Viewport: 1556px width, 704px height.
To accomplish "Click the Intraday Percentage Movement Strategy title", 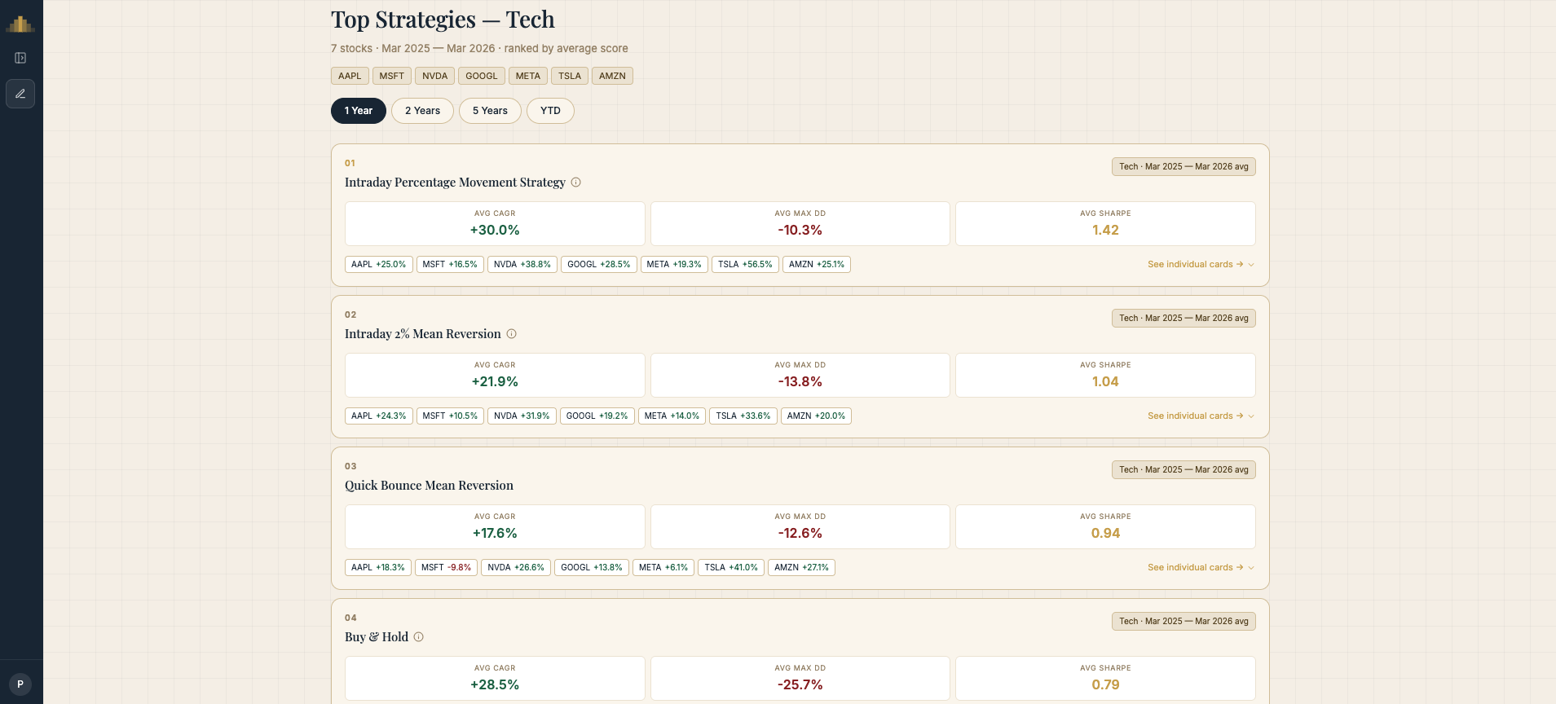I will click(455, 183).
